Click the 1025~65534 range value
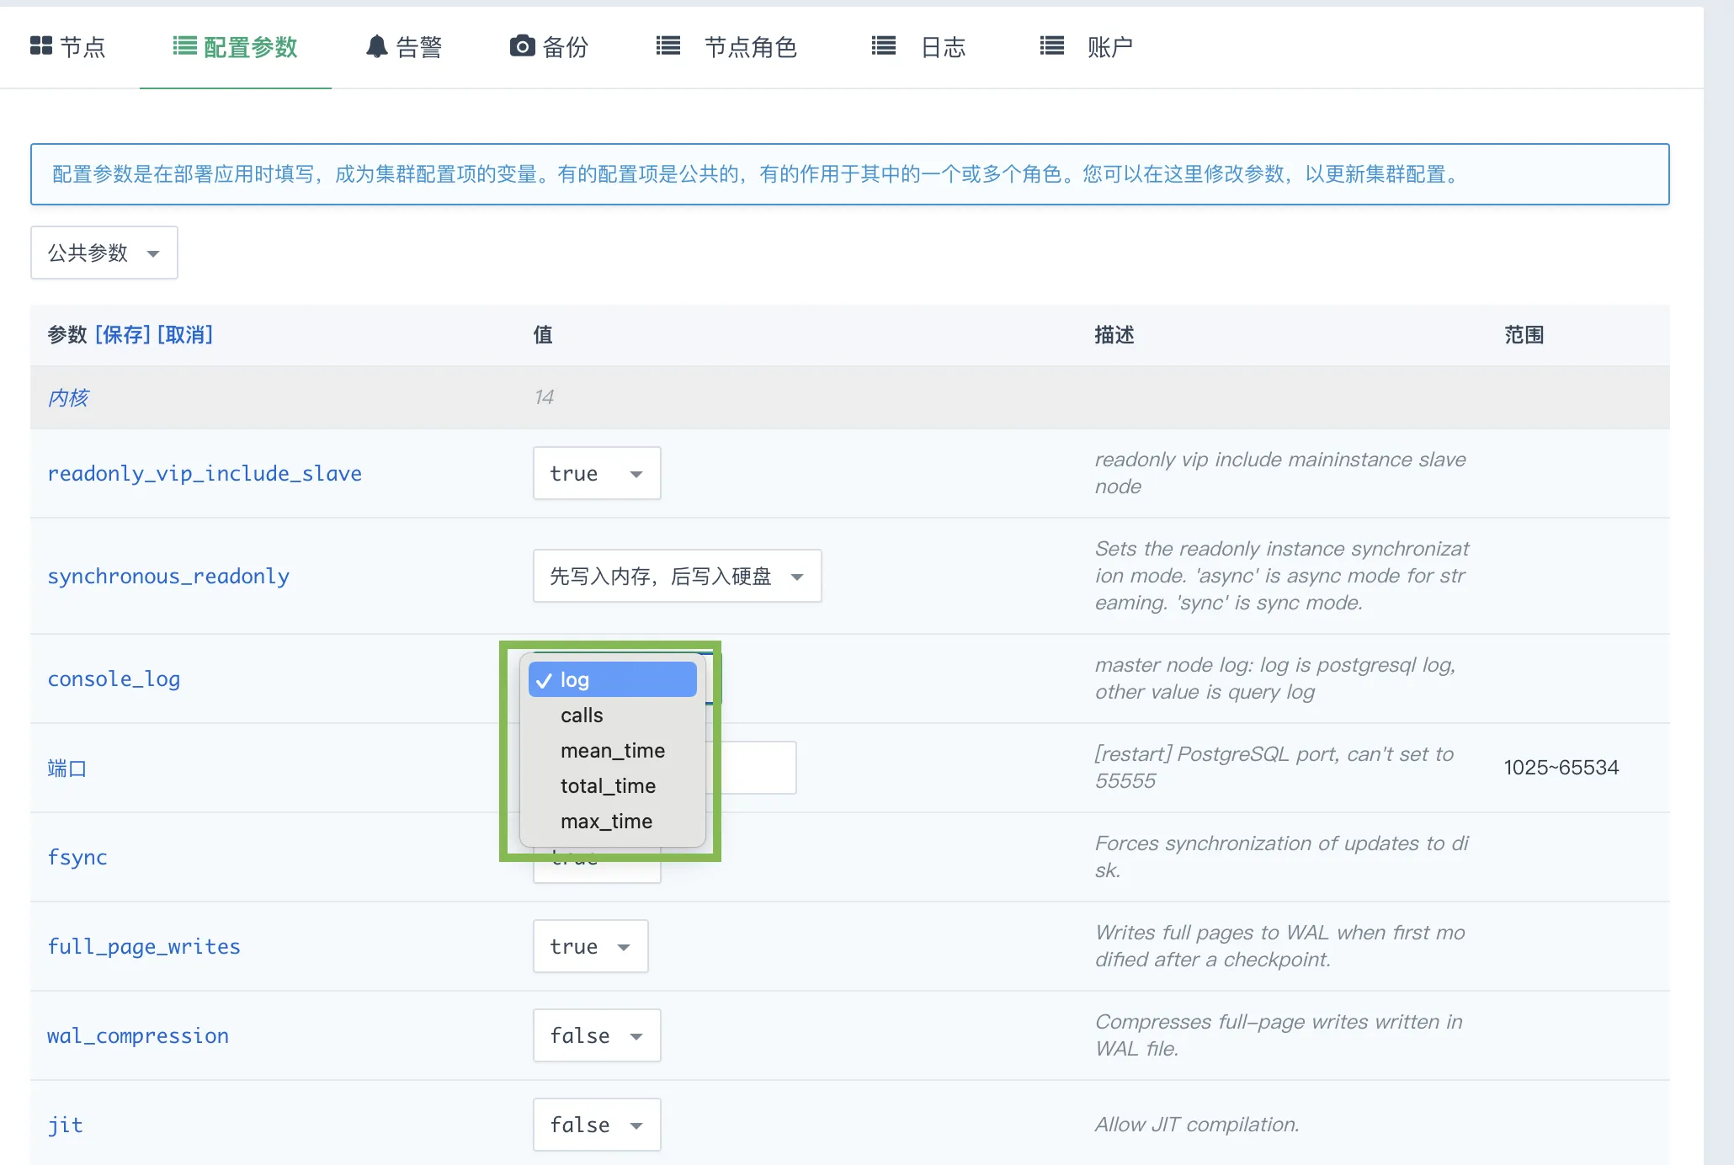The height and width of the screenshot is (1165, 1734). coord(1561,768)
